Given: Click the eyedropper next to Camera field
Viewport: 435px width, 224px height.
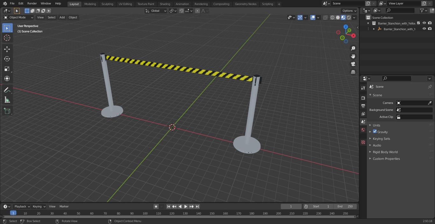Looking at the screenshot, I should point(430,103).
